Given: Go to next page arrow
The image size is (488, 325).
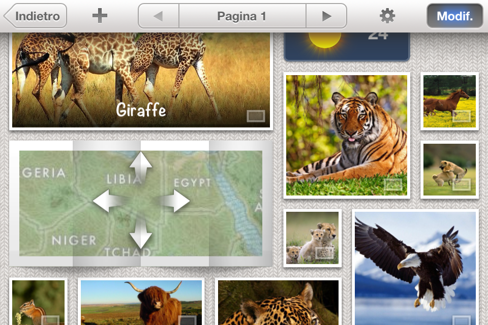Looking at the screenshot, I should 326,16.
